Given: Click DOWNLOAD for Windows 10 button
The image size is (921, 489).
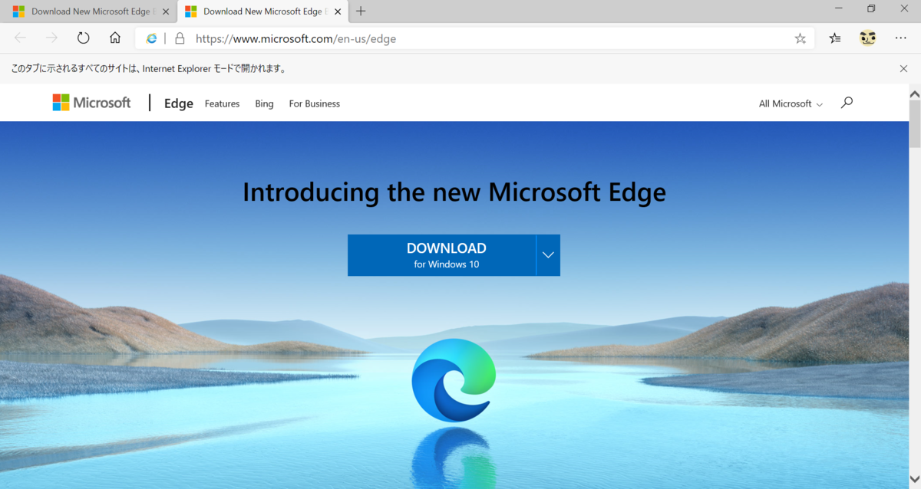Looking at the screenshot, I should click(442, 255).
